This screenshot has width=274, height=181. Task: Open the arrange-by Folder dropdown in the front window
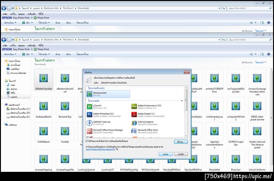260,62
